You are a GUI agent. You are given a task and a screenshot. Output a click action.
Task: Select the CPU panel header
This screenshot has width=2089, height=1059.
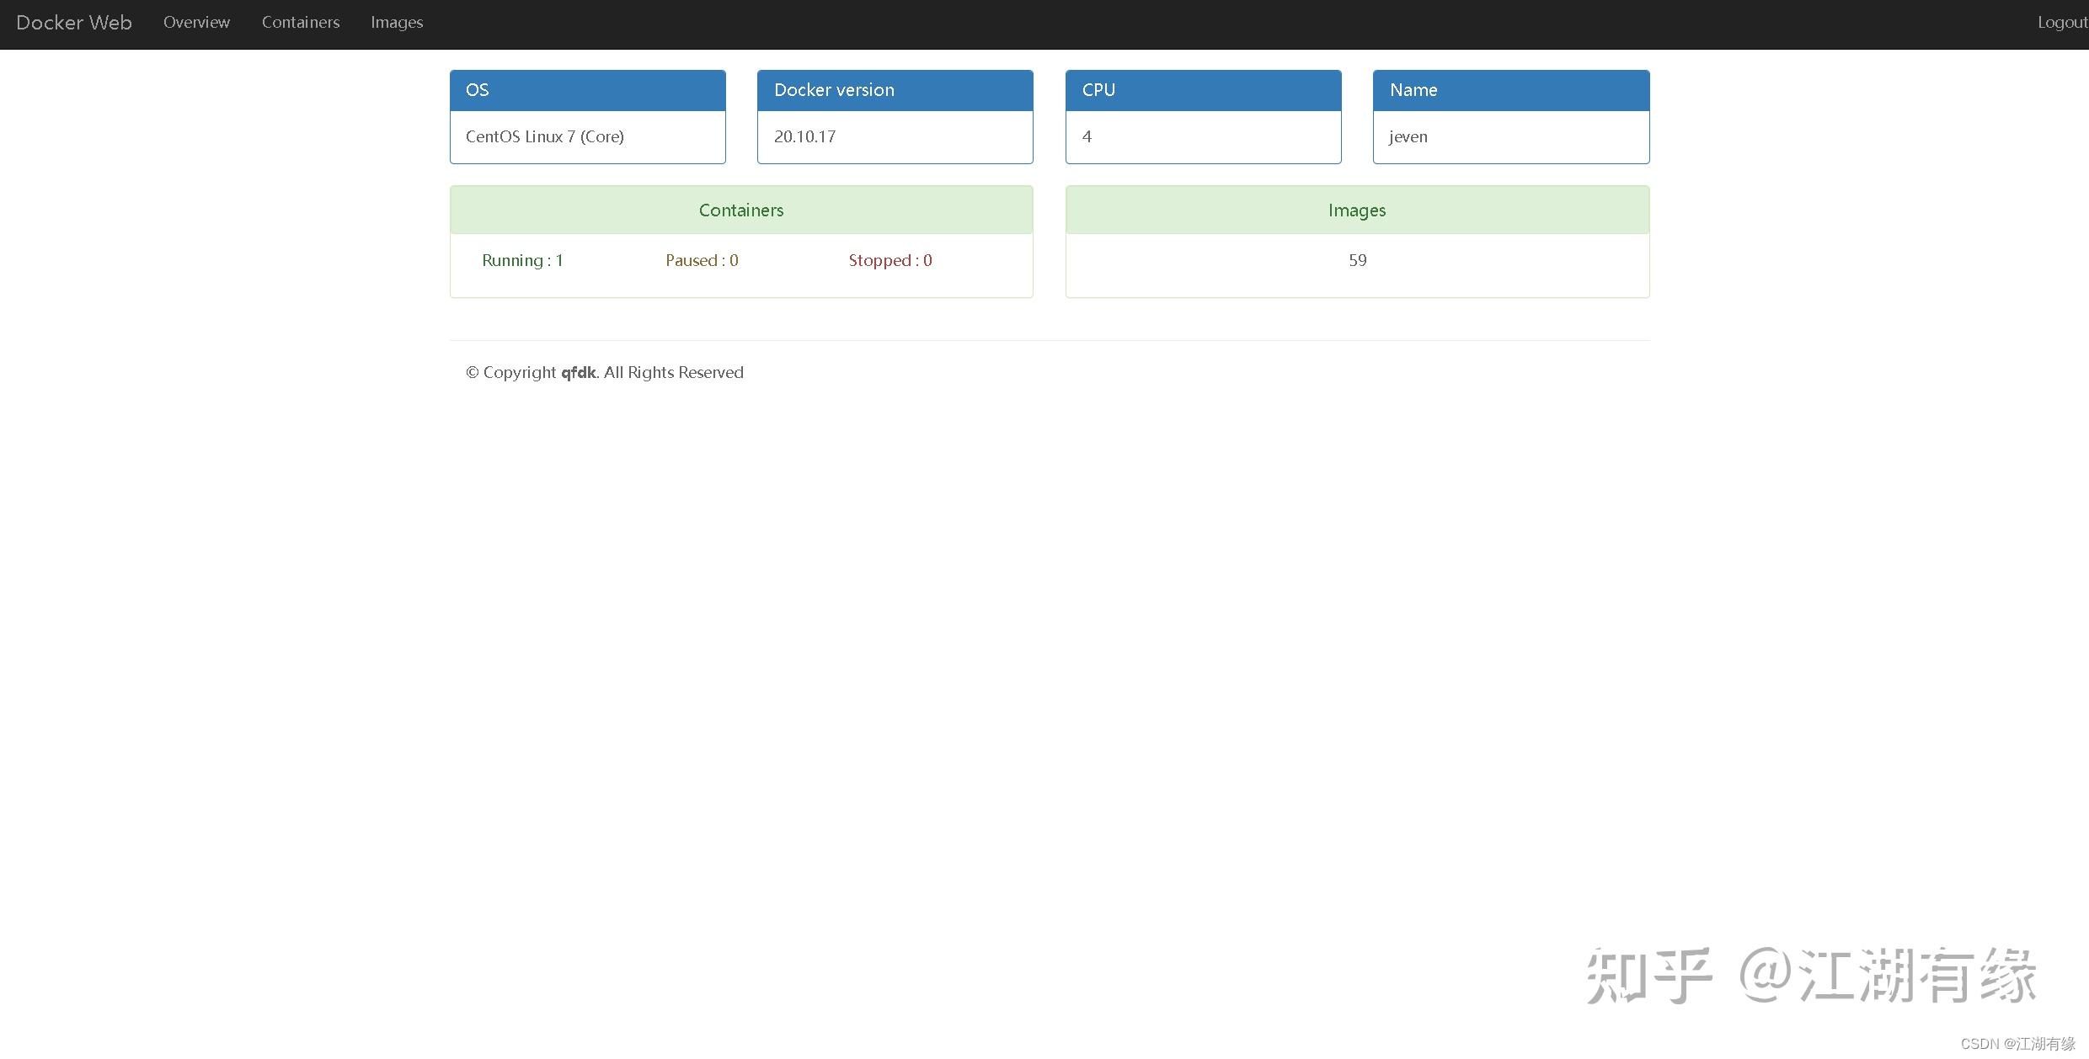coord(1202,90)
